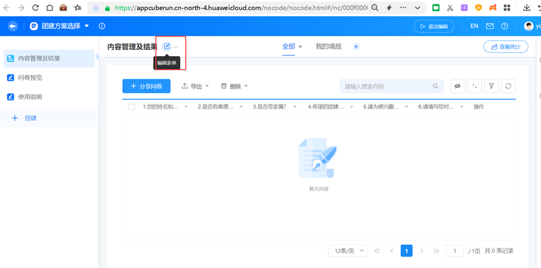Click the user avatar

pos(528,26)
